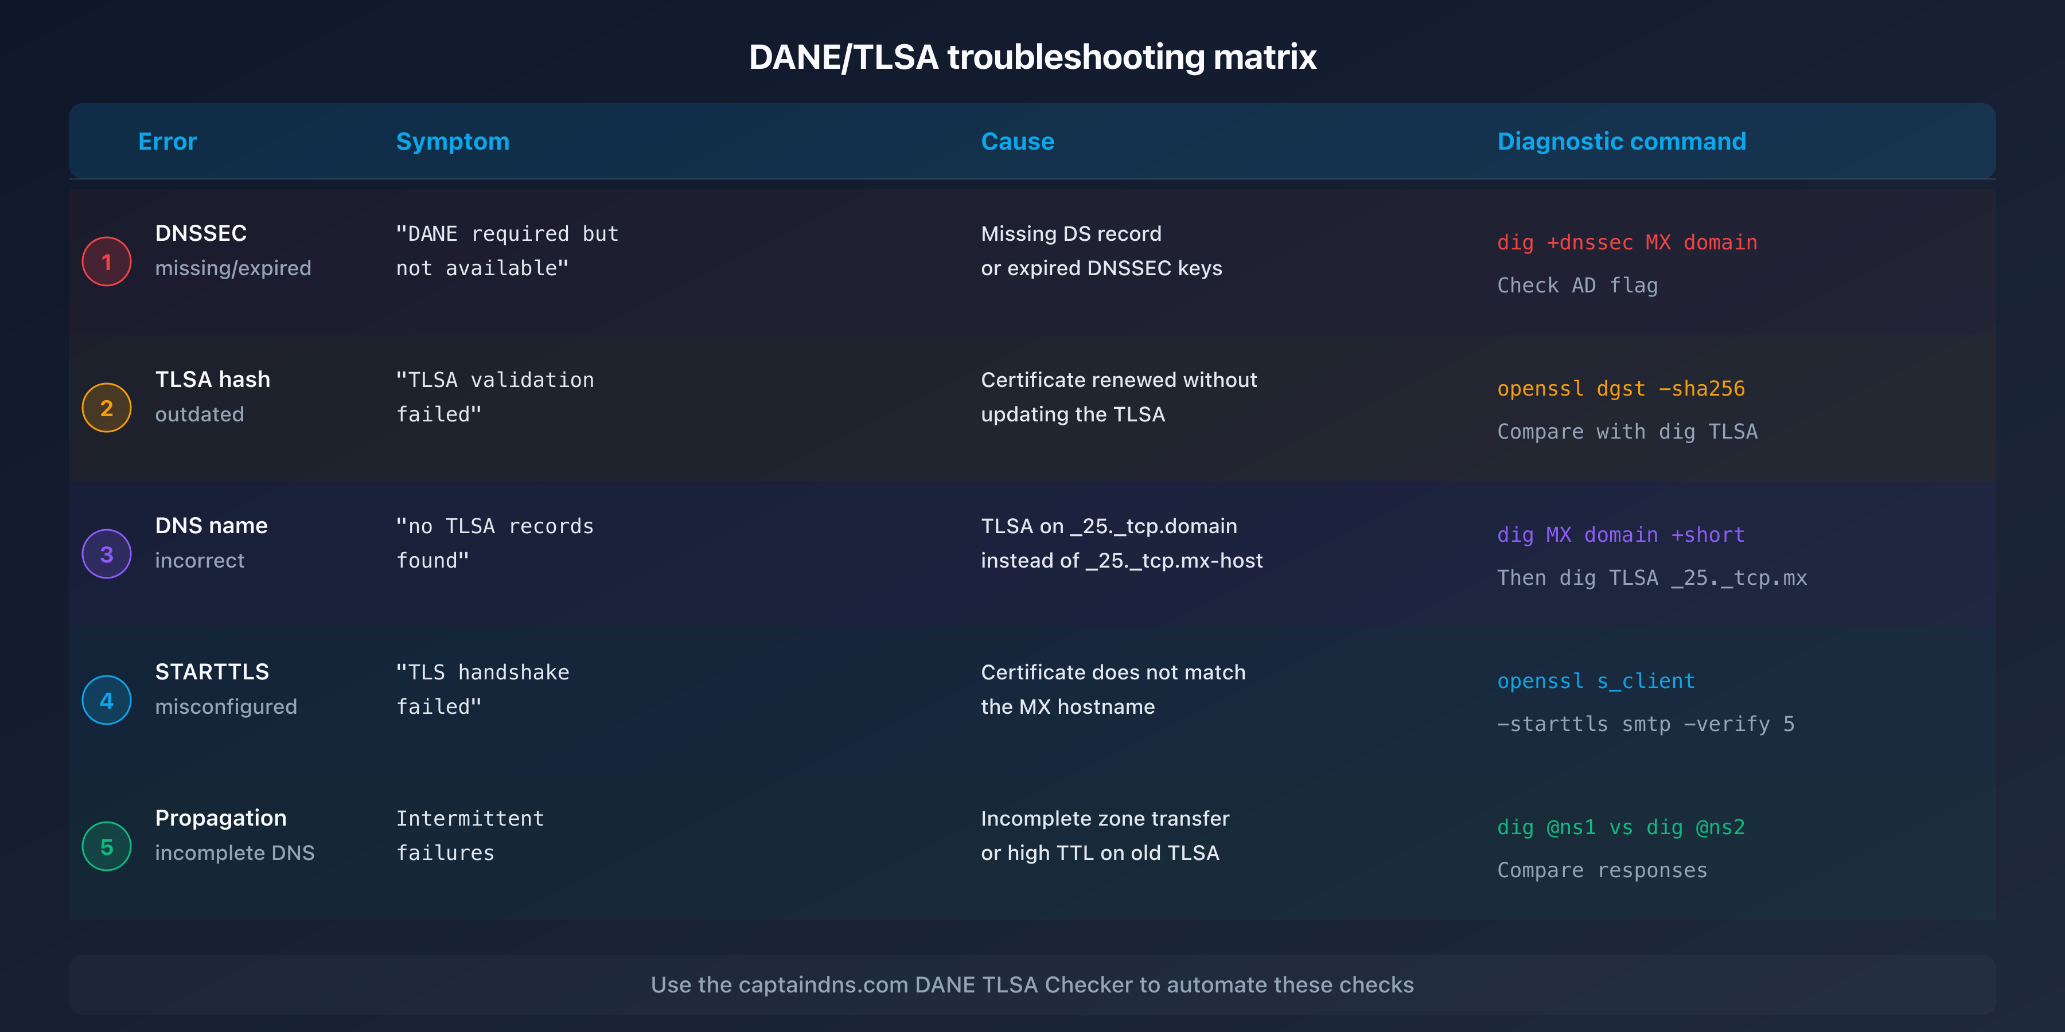The width and height of the screenshot is (2065, 1032).
Task: Open the Symptom column header menu
Action: [452, 141]
